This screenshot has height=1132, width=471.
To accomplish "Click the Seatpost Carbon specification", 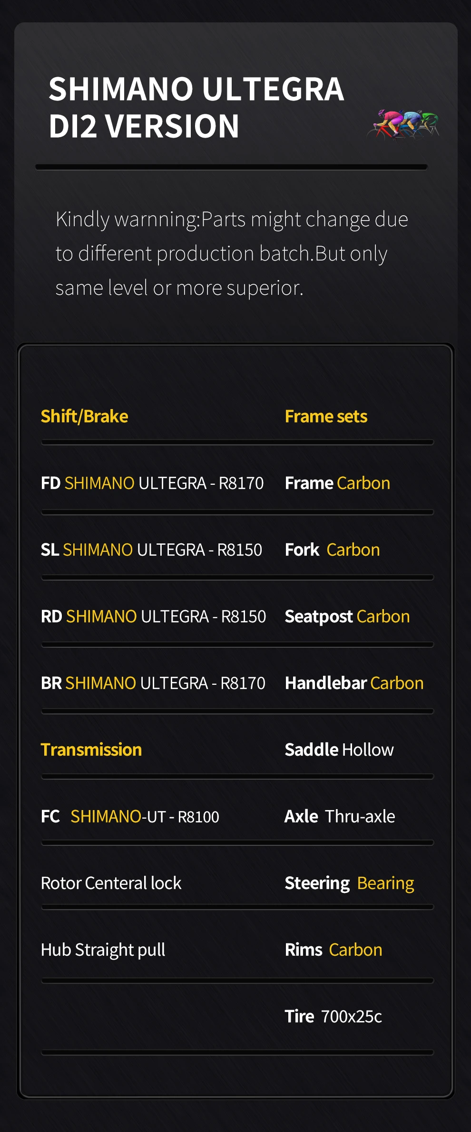I will [347, 617].
